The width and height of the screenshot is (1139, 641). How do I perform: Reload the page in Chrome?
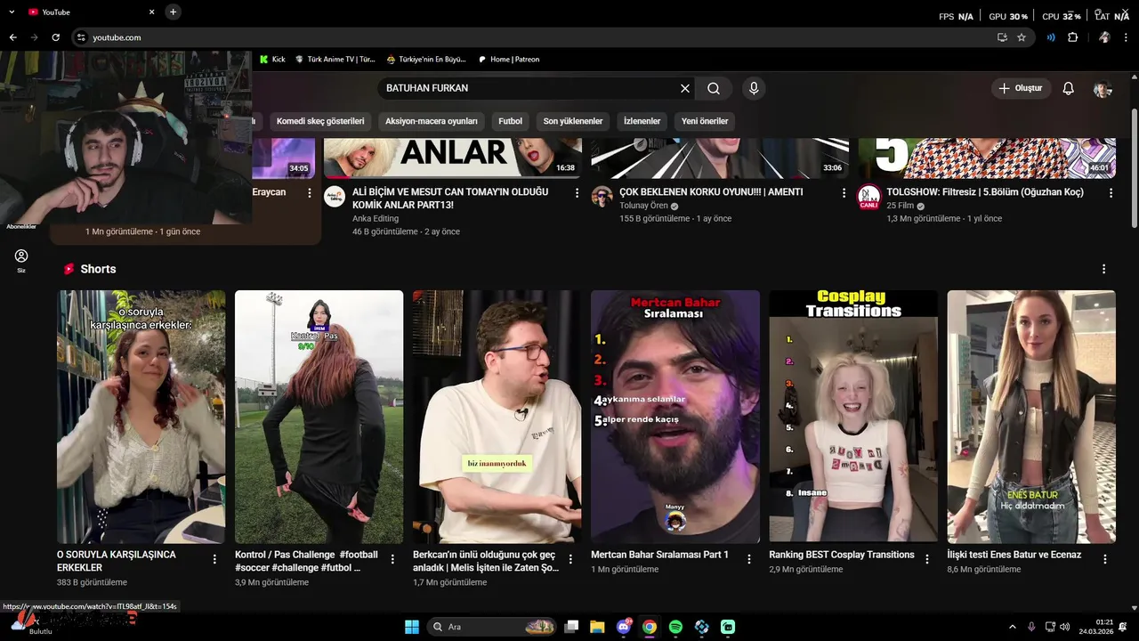tap(55, 37)
